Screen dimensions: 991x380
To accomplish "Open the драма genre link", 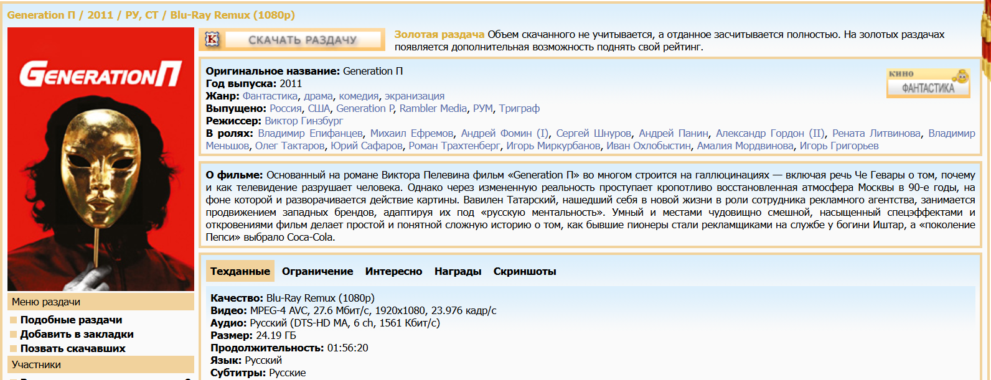I will pos(318,96).
